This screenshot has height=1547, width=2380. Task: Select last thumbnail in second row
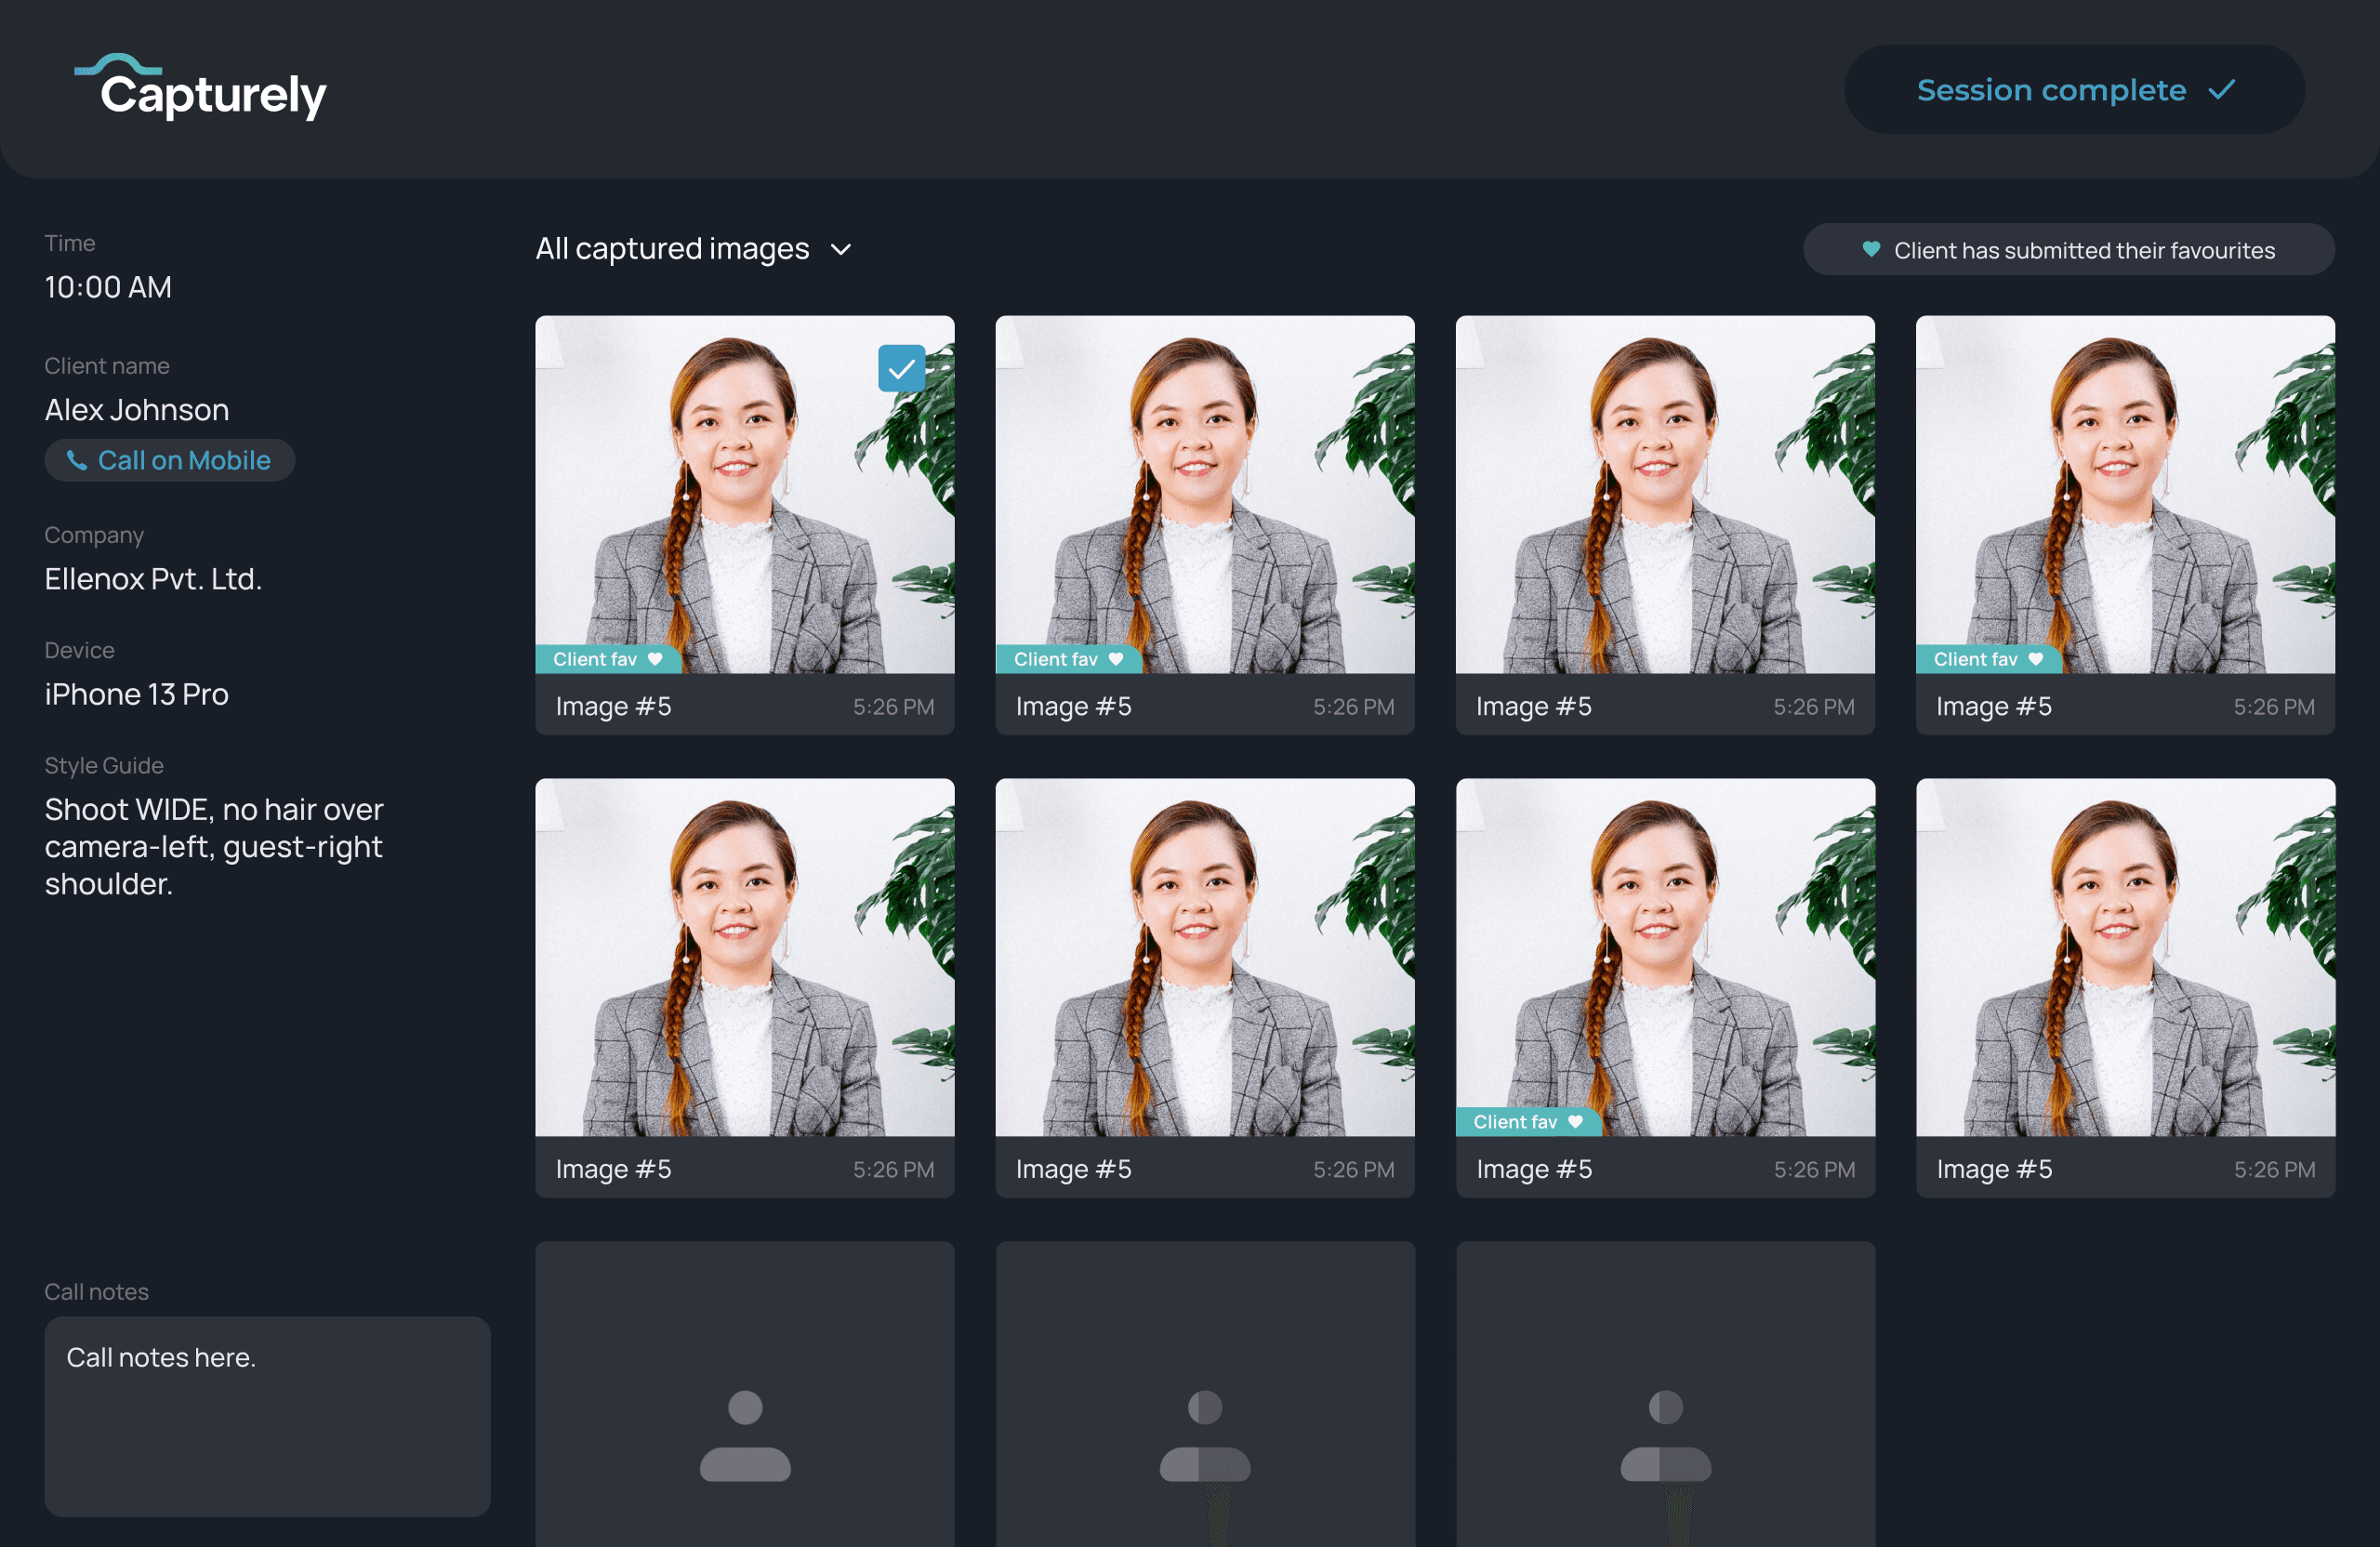tap(2125, 957)
